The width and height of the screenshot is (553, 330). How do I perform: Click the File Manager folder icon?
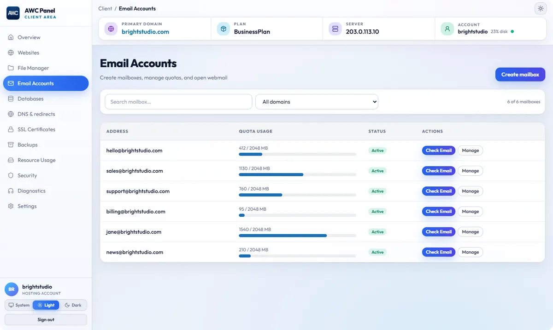(x=11, y=68)
